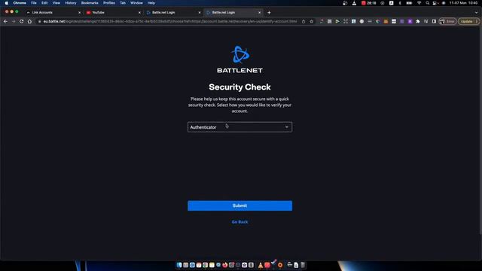Open the File menu

click(x=34, y=3)
